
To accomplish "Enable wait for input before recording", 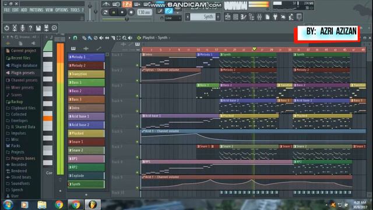I will 116,4.
